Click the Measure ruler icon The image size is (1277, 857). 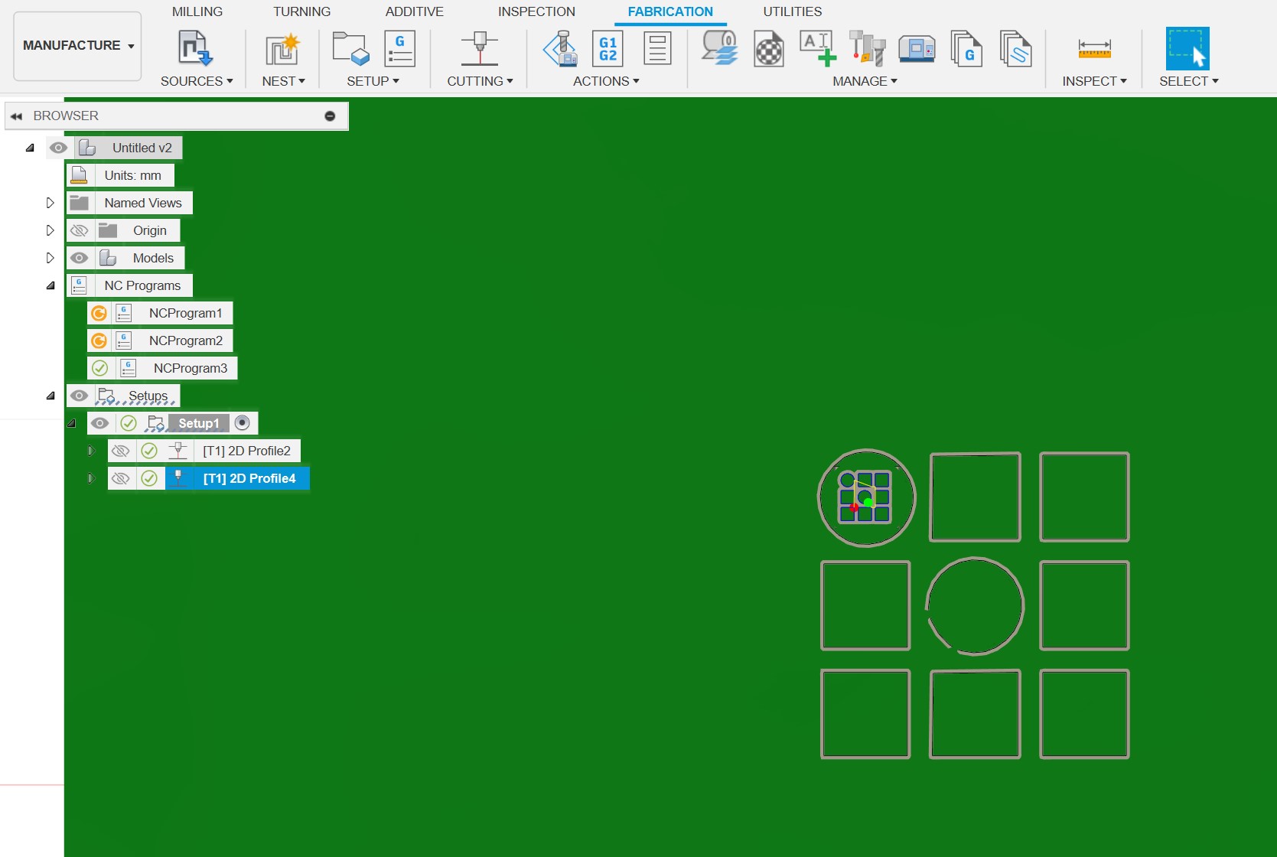1094,49
